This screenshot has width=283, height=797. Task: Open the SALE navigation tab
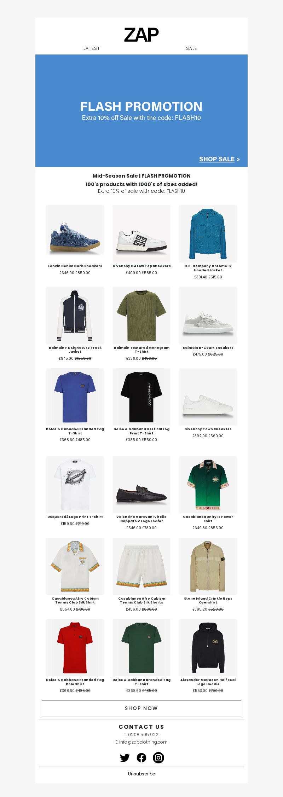(191, 48)
